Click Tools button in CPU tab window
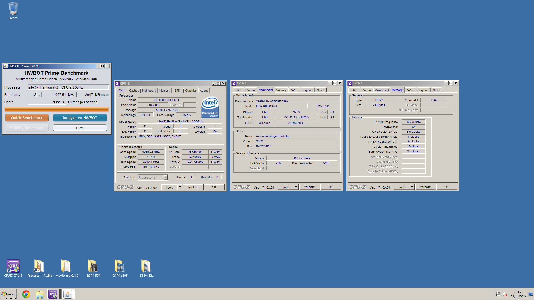The height and width of the screenshot is (300, 534). coord(169,187)
